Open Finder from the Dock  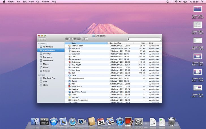tap(35, 122)
